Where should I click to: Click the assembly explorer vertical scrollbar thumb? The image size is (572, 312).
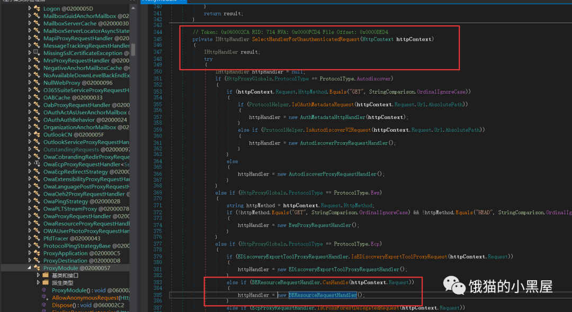tap(133, 49)
